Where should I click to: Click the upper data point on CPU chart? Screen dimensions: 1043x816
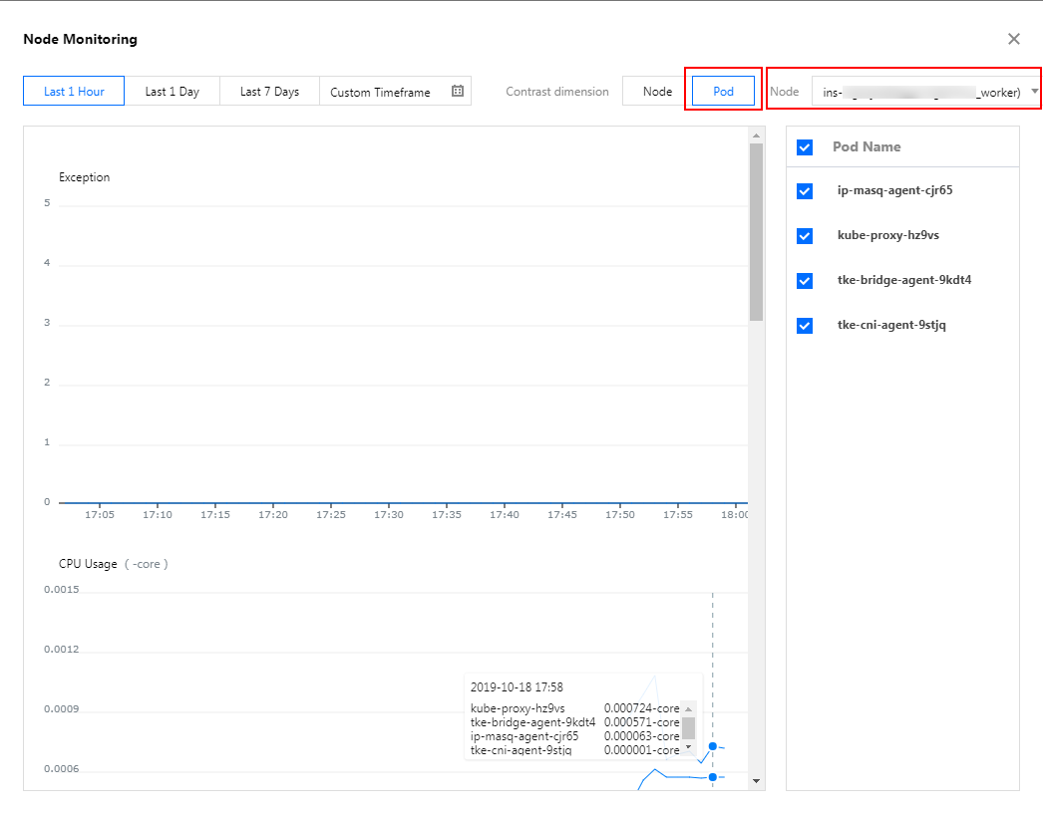(712, 746)
